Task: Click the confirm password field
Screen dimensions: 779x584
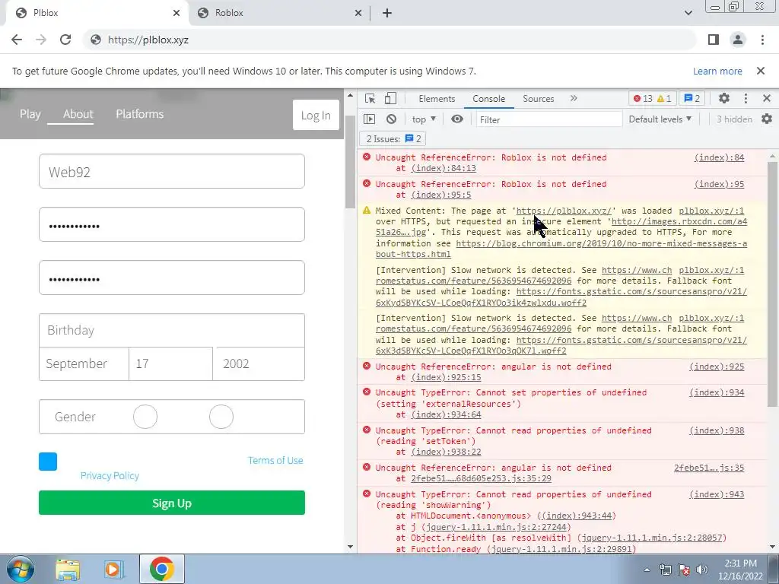Action: click(x=172, y=278)
